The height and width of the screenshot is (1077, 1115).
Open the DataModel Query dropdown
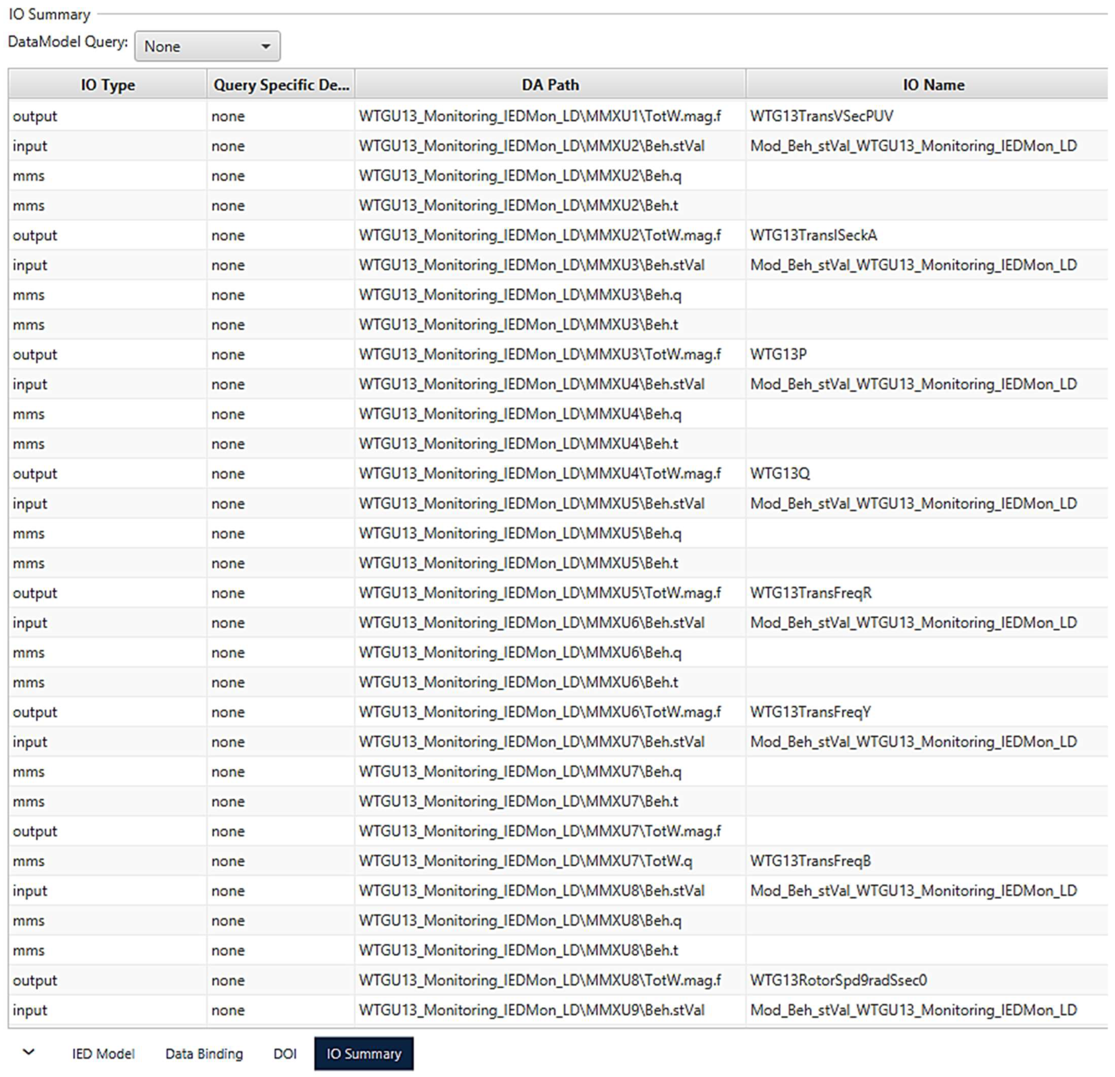pos(207,46)
